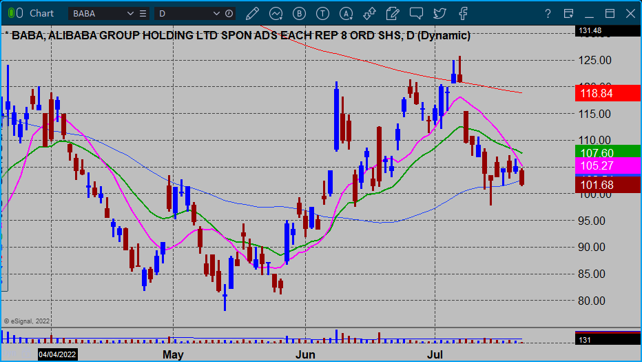Click the BABA Alibaba chart title text
The width and height of the screenshot is (642, 362).
click(x=238, y=35)
